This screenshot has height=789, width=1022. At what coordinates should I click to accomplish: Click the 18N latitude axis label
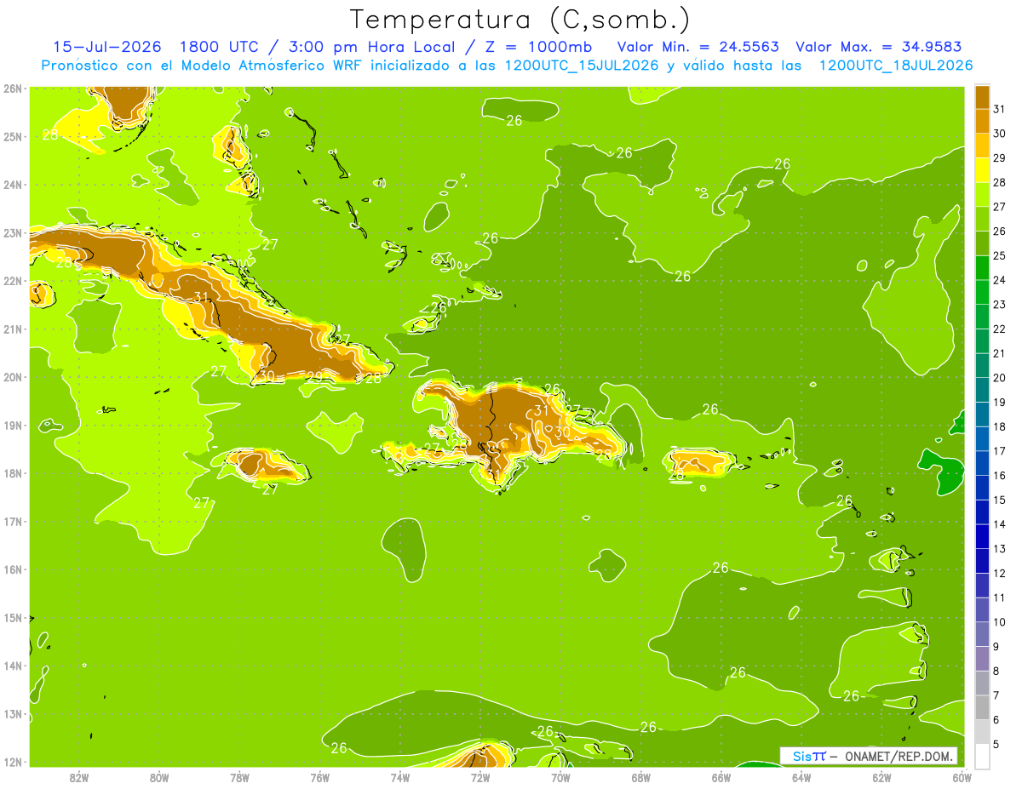(x=12, y=473)
